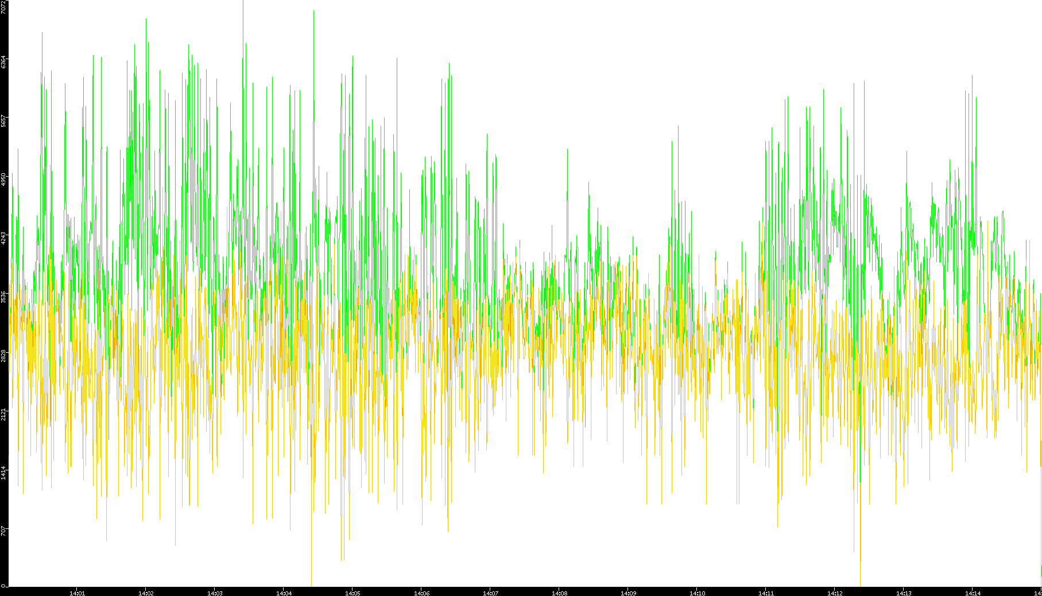Click the 2828 vertical axis label

4,355
